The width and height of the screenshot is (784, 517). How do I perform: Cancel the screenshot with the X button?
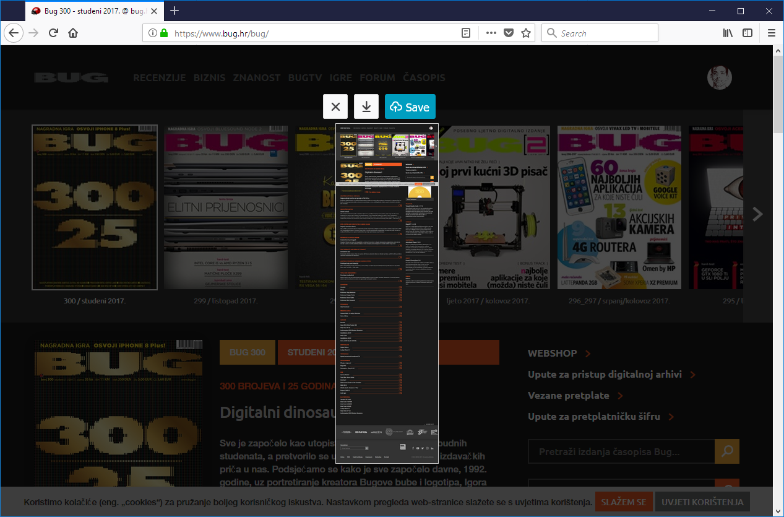pos(335,106)
